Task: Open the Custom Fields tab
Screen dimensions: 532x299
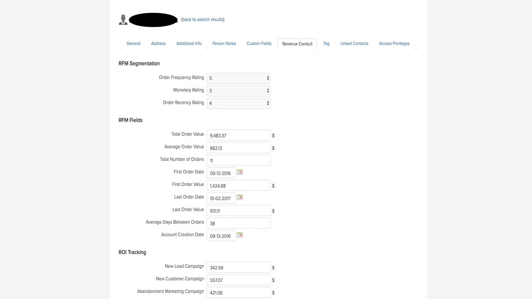Action: click(259, 43)
